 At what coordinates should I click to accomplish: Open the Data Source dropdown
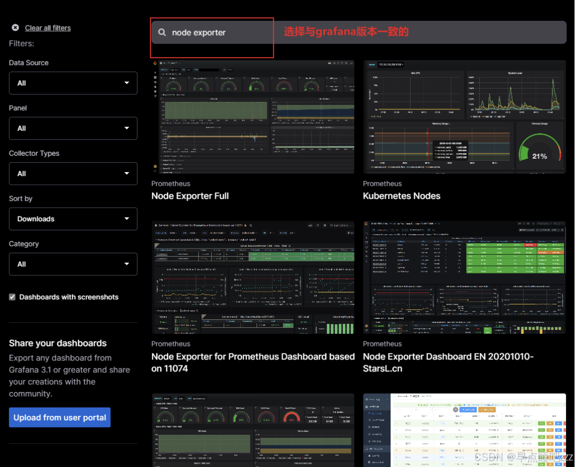click(x=73, y=83)
